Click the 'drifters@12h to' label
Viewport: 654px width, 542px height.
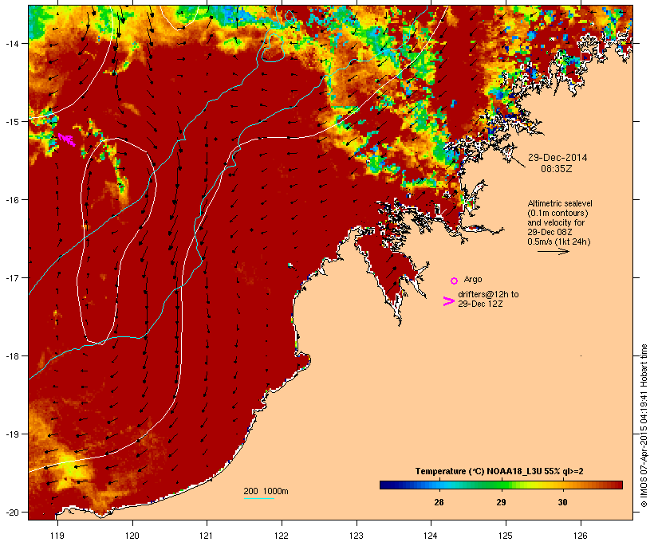(488, 294)
